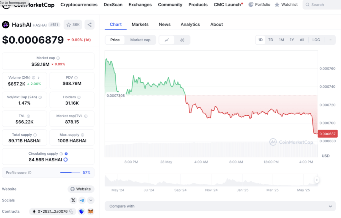The height and width of the screenshot is (218, 341).
Task: Click the blue shield icon beside contract
Action: tap(82, 211)
